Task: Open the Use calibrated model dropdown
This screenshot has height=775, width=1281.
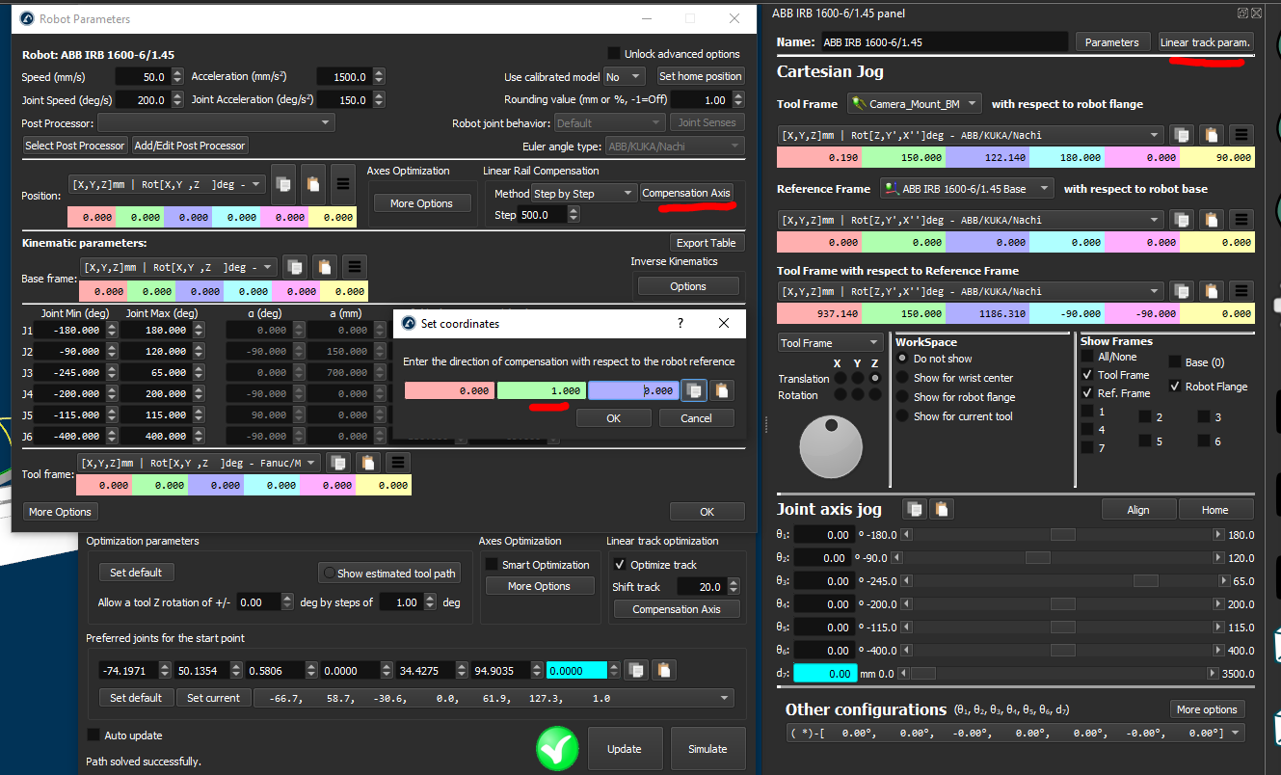Action: pos(624,76)
